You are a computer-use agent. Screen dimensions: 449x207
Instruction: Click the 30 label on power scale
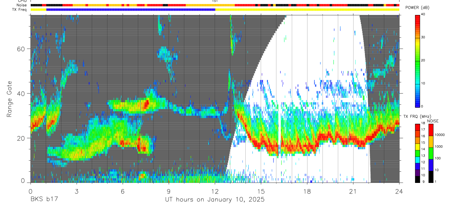(x=423, y=38)
